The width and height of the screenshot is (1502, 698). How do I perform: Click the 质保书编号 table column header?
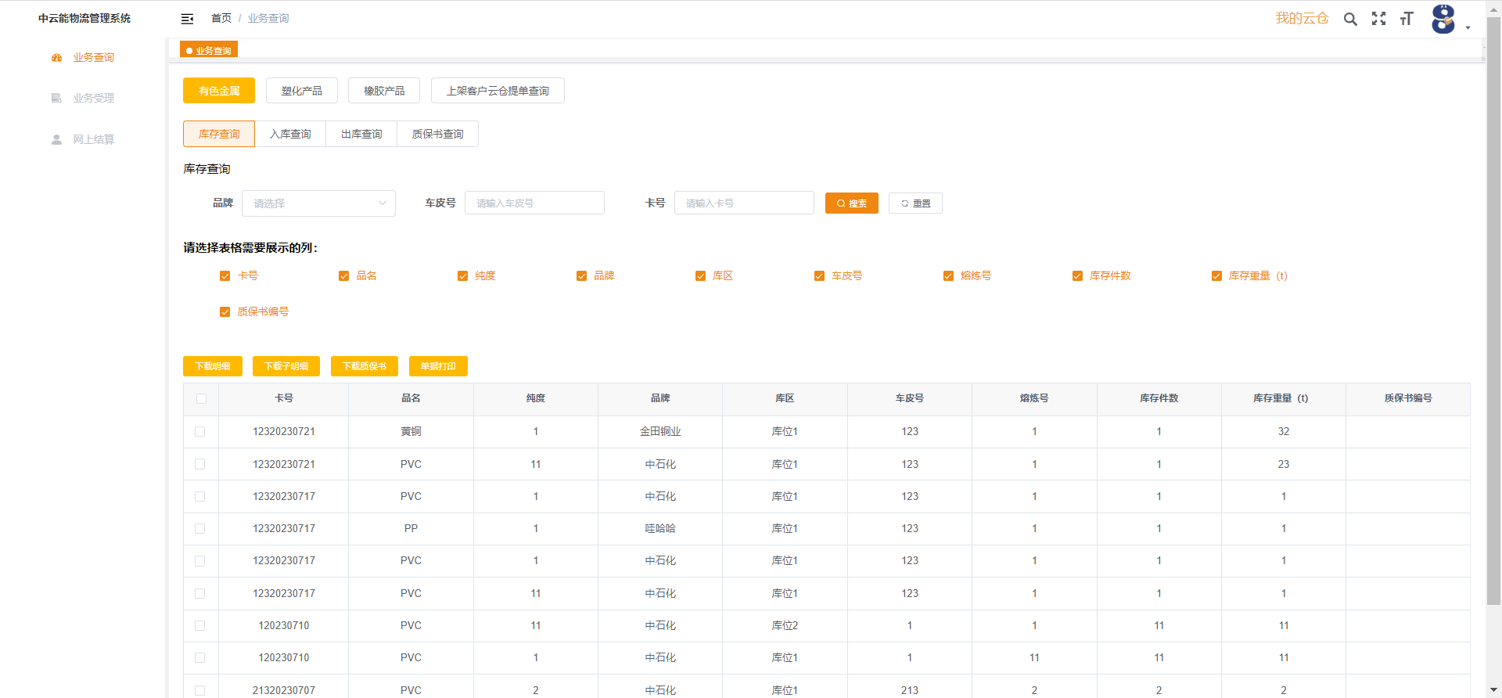pos(1408,398)
